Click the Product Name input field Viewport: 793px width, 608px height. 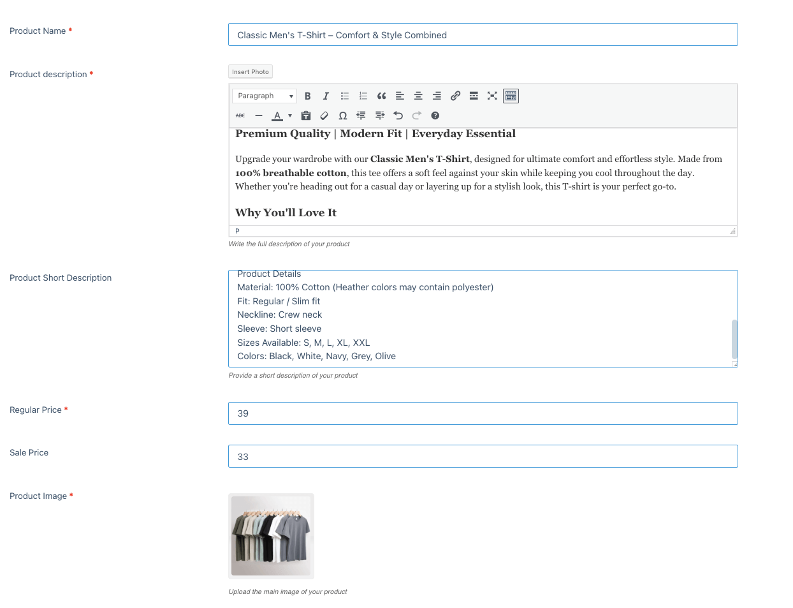[483, 34]
